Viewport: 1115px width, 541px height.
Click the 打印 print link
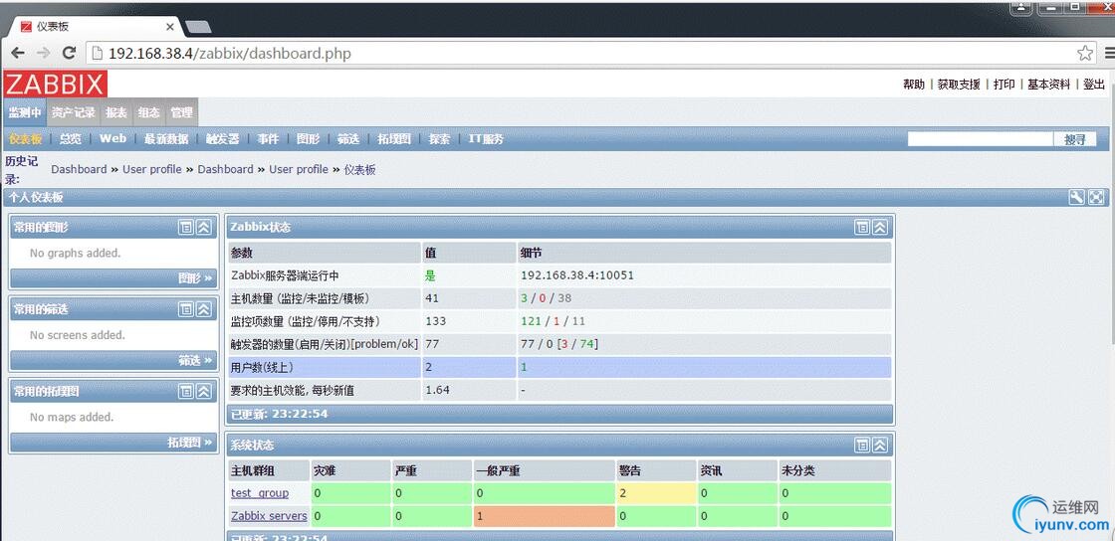click(x=1004, y=84)
